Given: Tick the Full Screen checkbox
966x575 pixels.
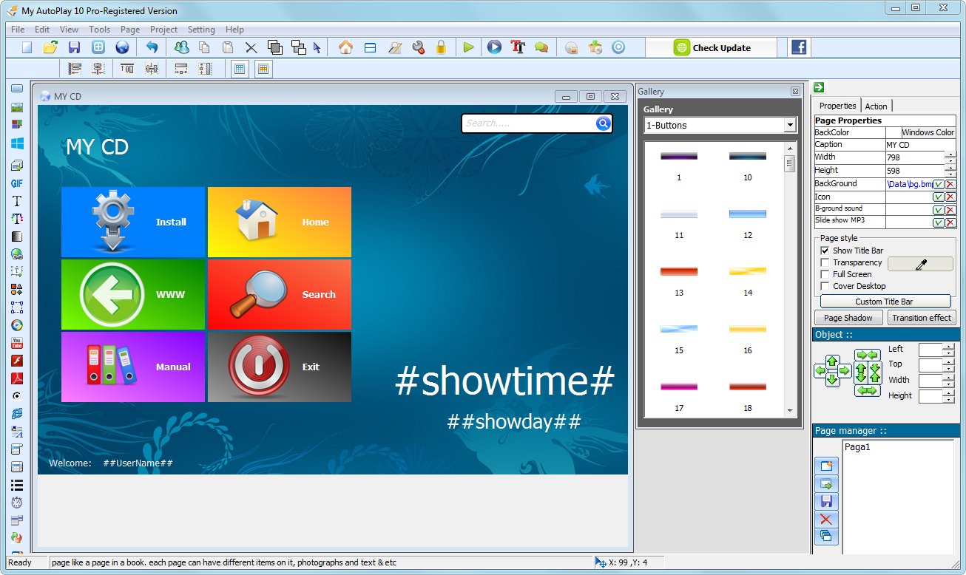Looking at the screenshot, I should pos(825,274).
